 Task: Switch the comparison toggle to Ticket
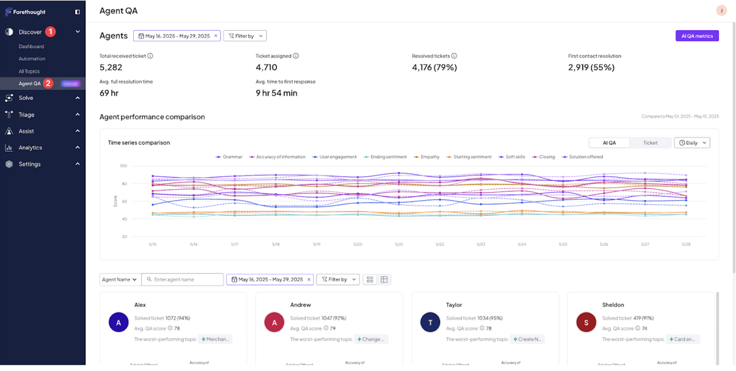coord(650,143)
